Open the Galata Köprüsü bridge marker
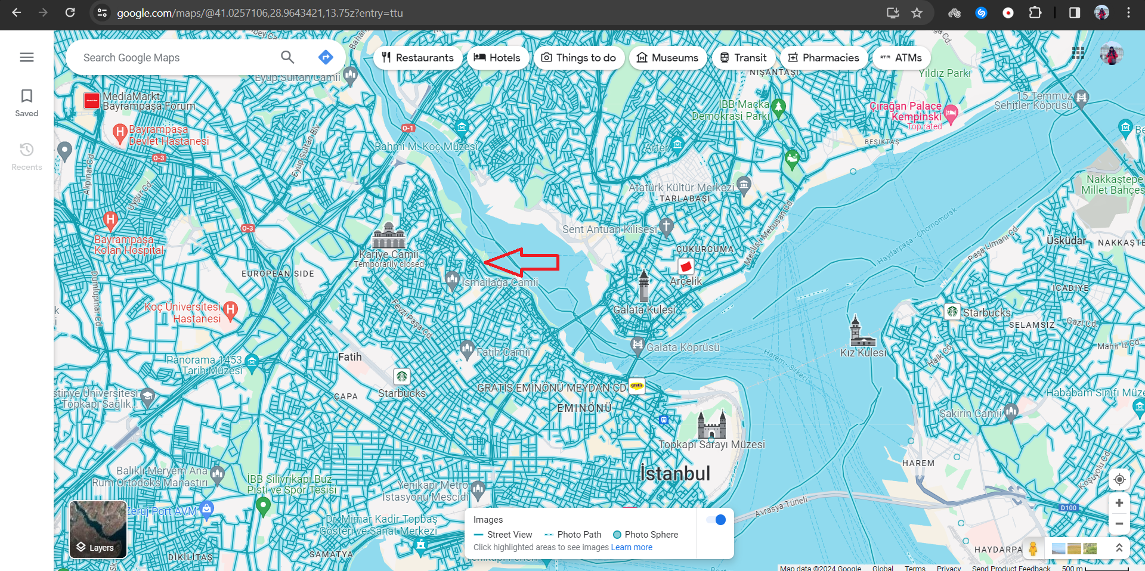1145x571 pixels. click(638, 346)
